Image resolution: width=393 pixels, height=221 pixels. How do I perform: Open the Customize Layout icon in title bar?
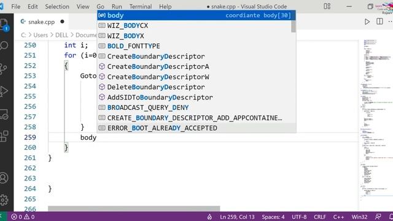[327, 6]
